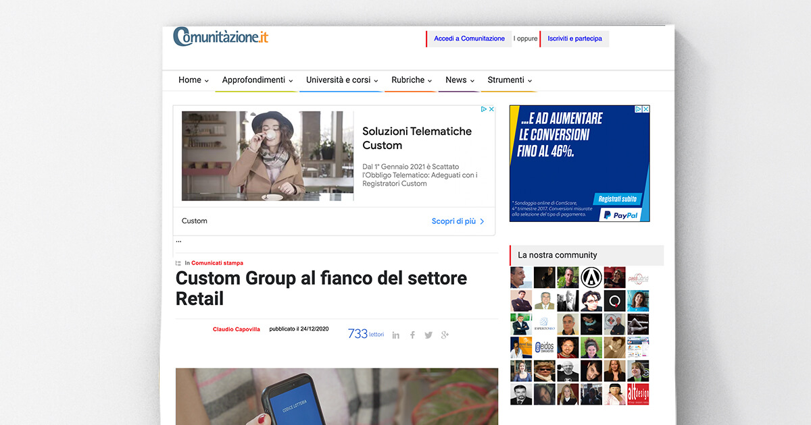Share the article on Facebook
The height and width of the screenshot is (425, 811).
pyautogui.click(x=412, y=335)
